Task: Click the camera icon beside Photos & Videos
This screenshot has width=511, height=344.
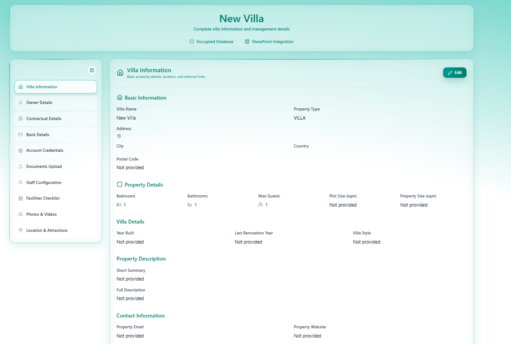Action: point(20,214)
